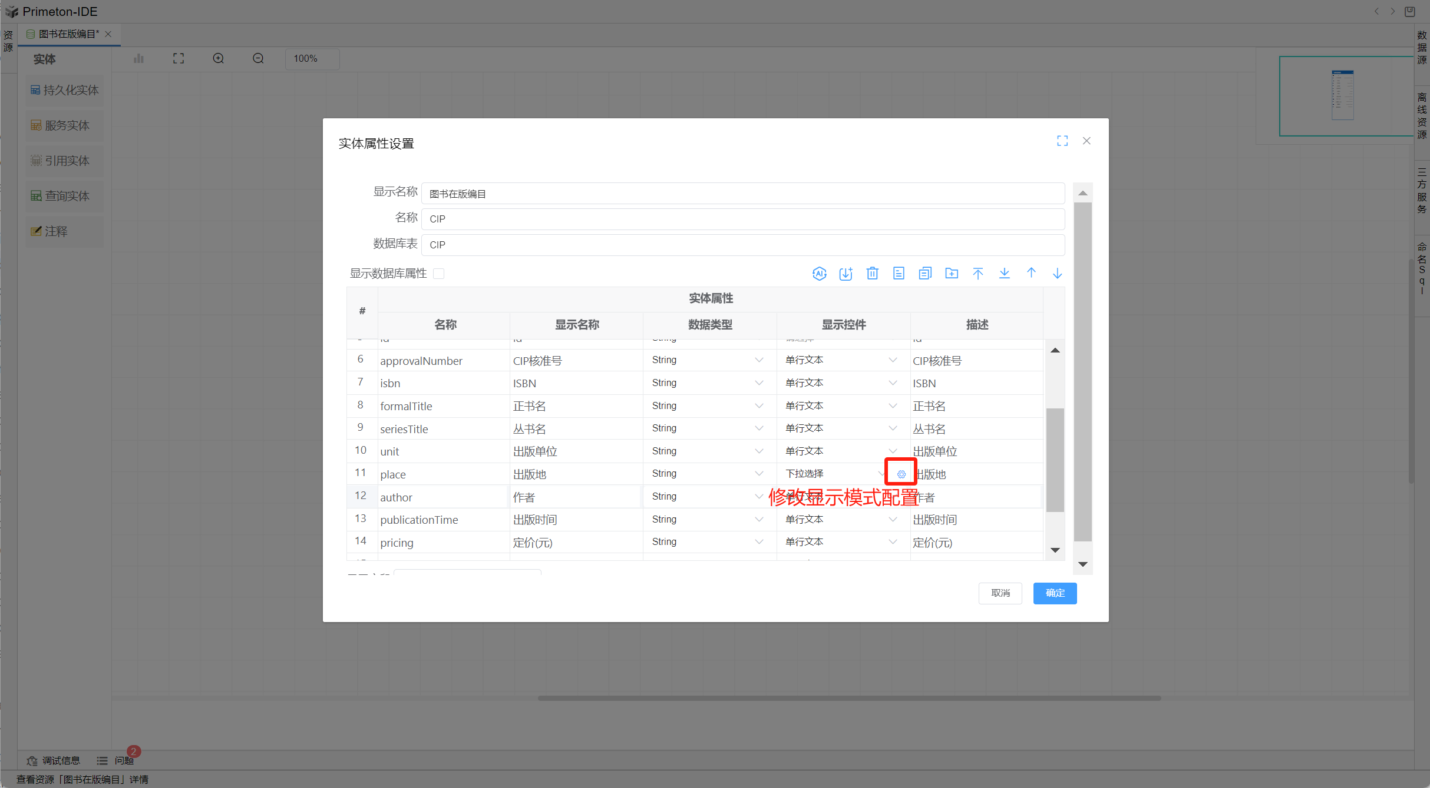Expand data type dropdown for isbn row
1430x788 pixels.
[x=759, y=383]
